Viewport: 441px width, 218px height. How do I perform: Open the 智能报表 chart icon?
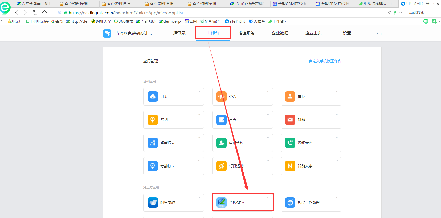[x=153, y=143]
